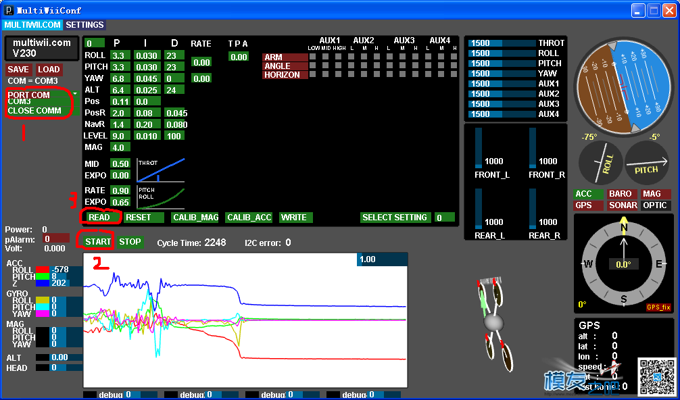The width and height of the screenshot is (680, 400).
Task: Switch to the MULTIWII.COM tab
Action: coord(32,25)
